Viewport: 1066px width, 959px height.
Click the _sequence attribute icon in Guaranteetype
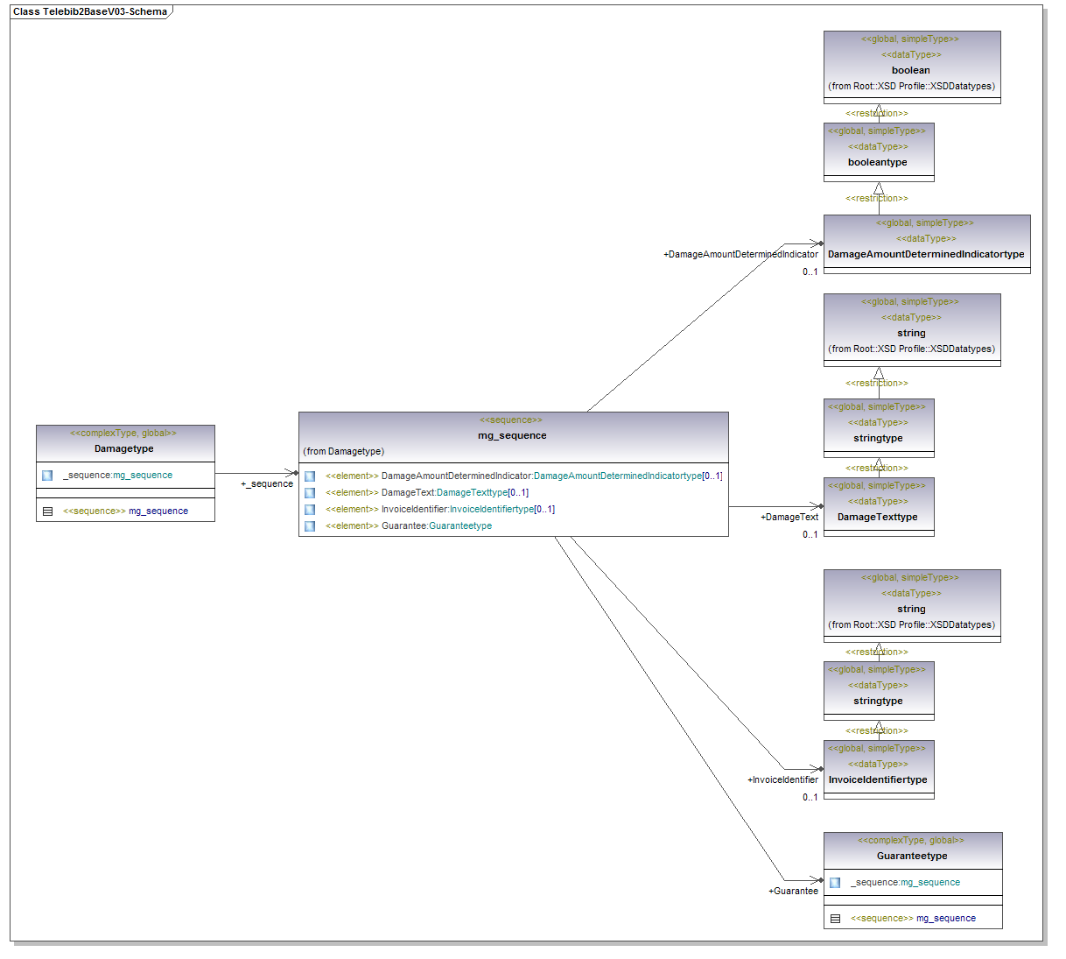point(835,883)
